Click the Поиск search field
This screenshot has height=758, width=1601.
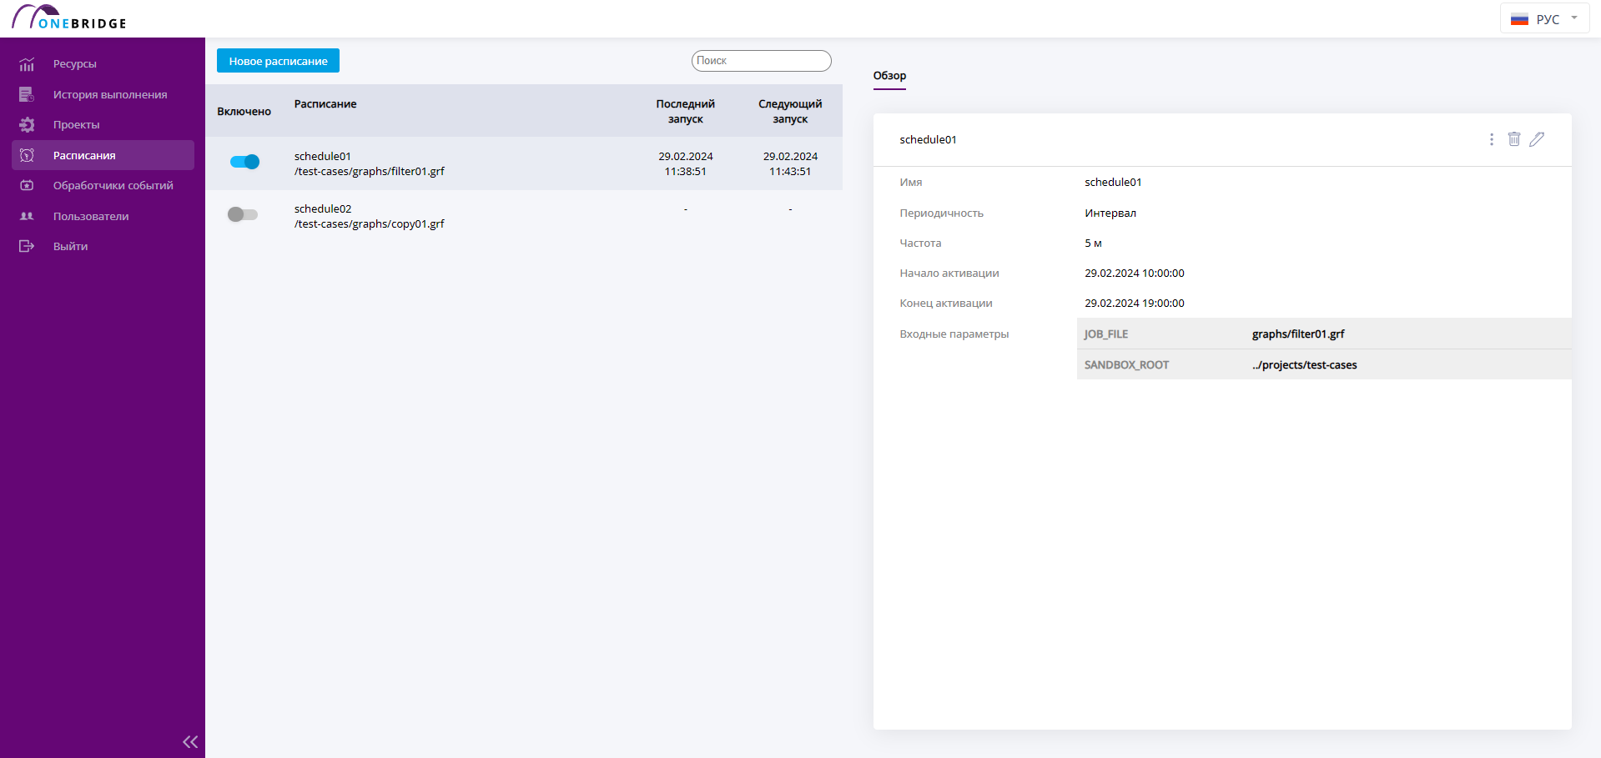click(x=761, y=61)
